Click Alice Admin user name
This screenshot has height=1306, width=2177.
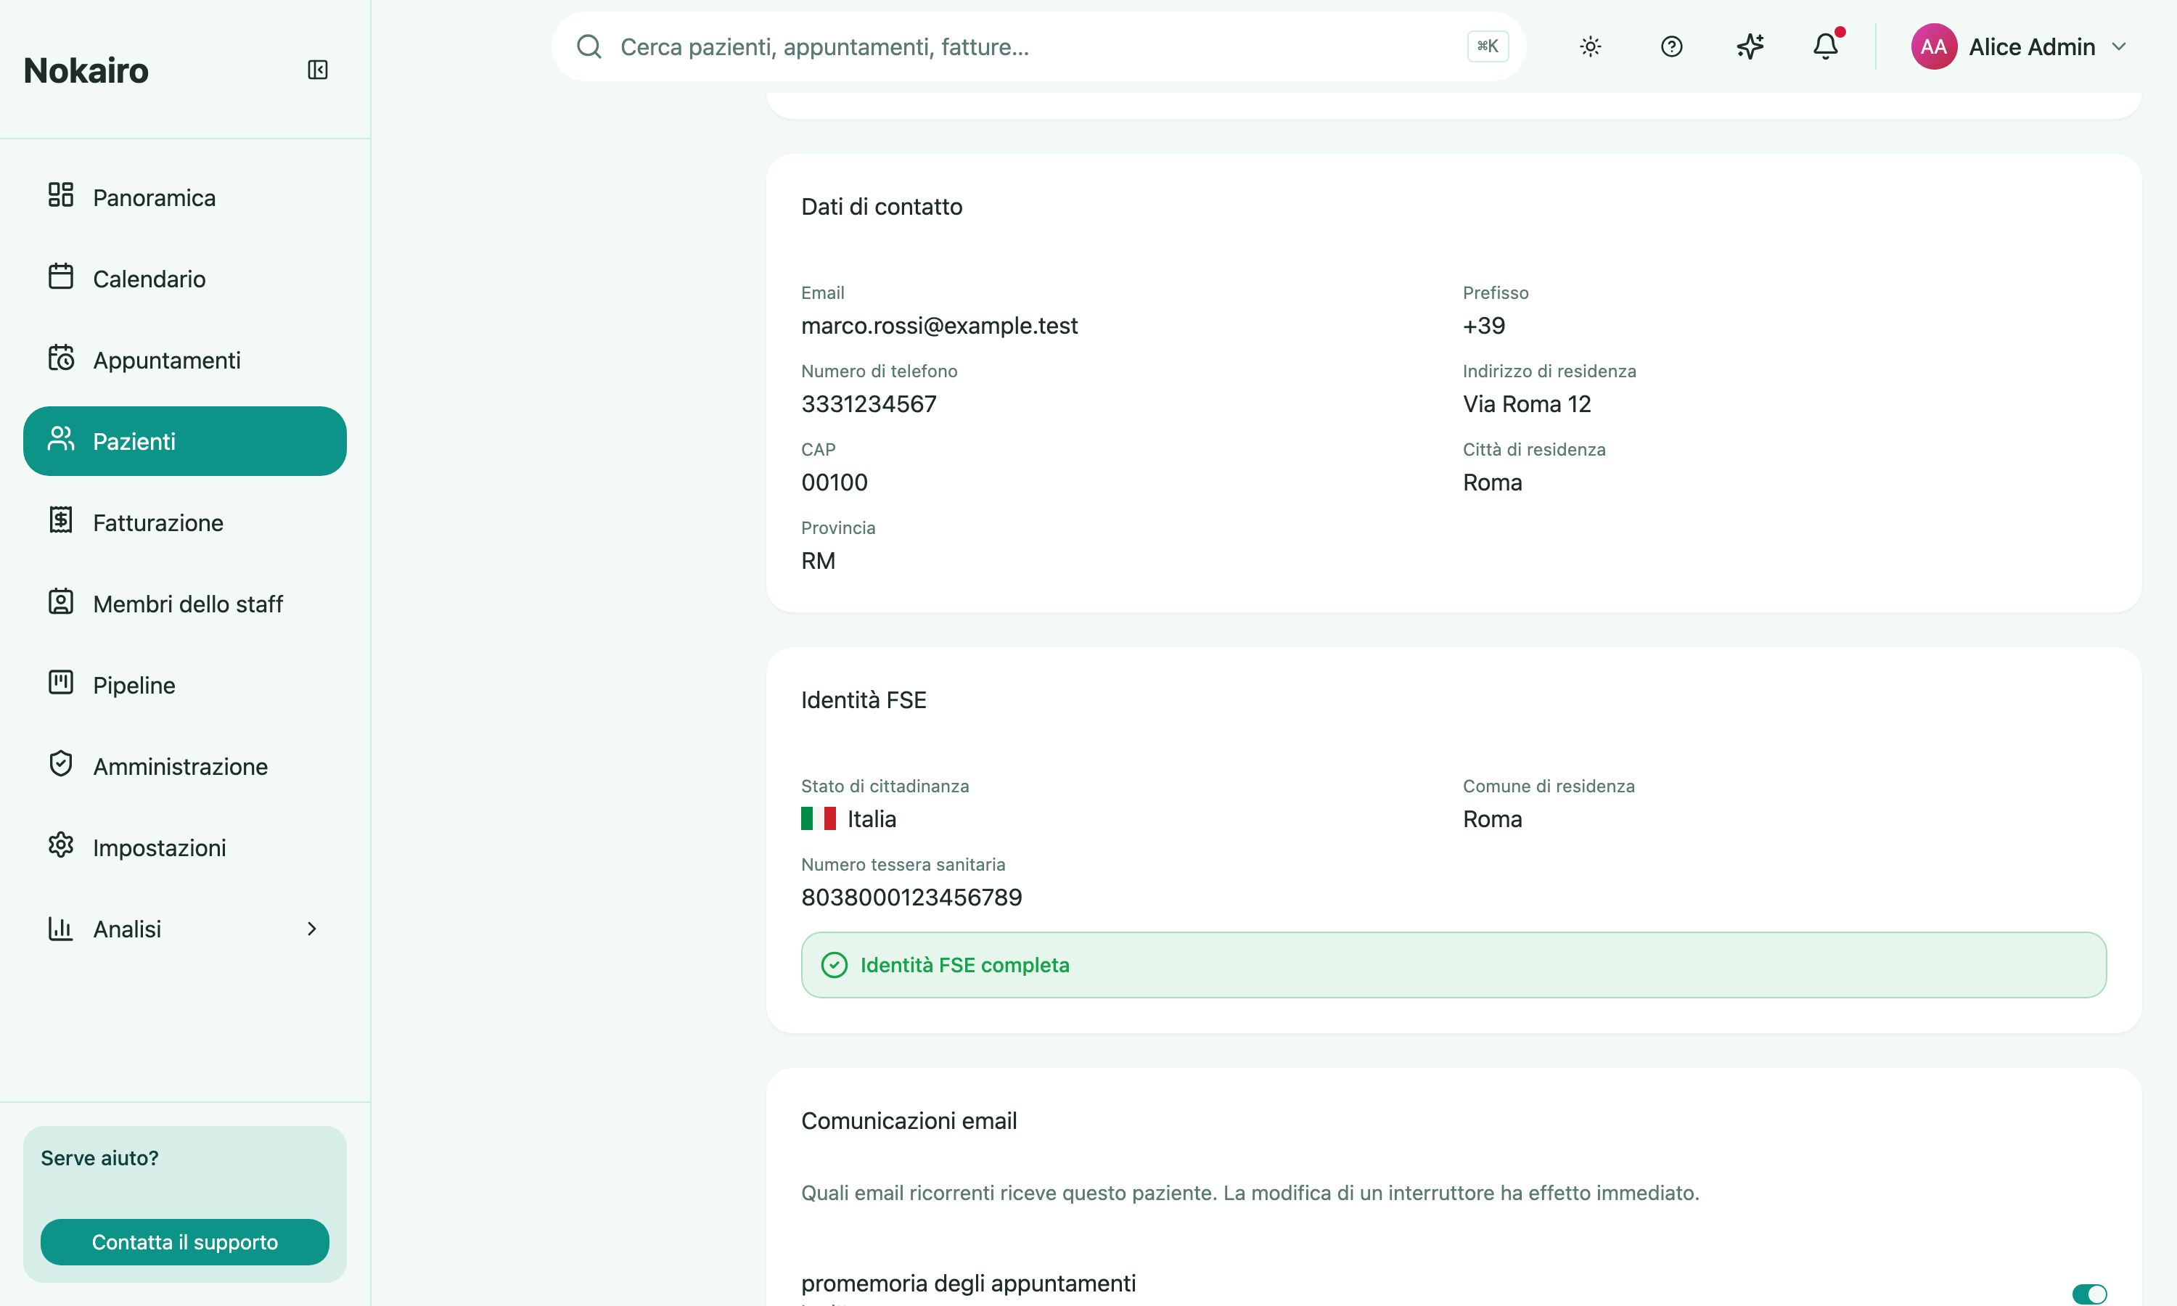tap(2031, 46)
